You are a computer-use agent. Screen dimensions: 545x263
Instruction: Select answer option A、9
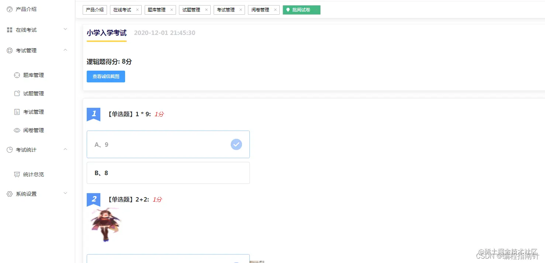coord(168,145)
